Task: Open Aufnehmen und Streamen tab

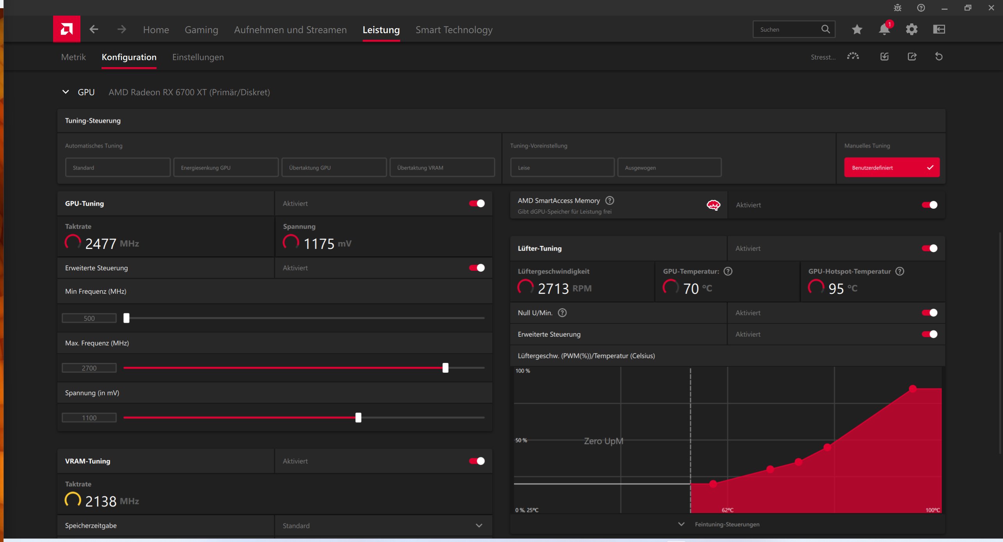Action: (290, 30)
